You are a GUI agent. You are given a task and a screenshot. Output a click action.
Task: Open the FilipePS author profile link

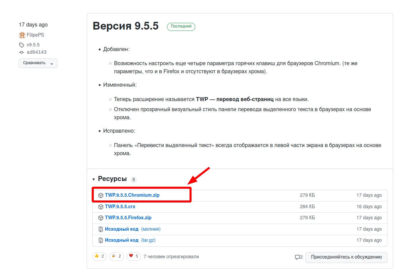pyautogui.click(x=35, y=35)
